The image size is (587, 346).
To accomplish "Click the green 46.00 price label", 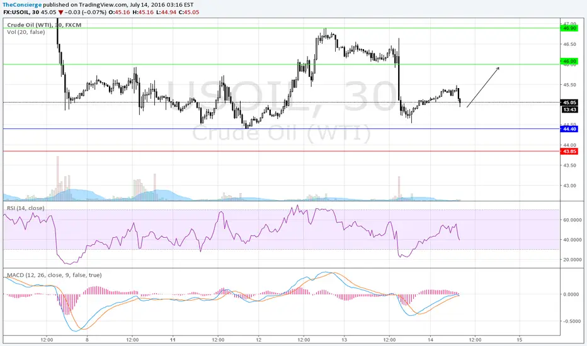I will click(569, 61).
